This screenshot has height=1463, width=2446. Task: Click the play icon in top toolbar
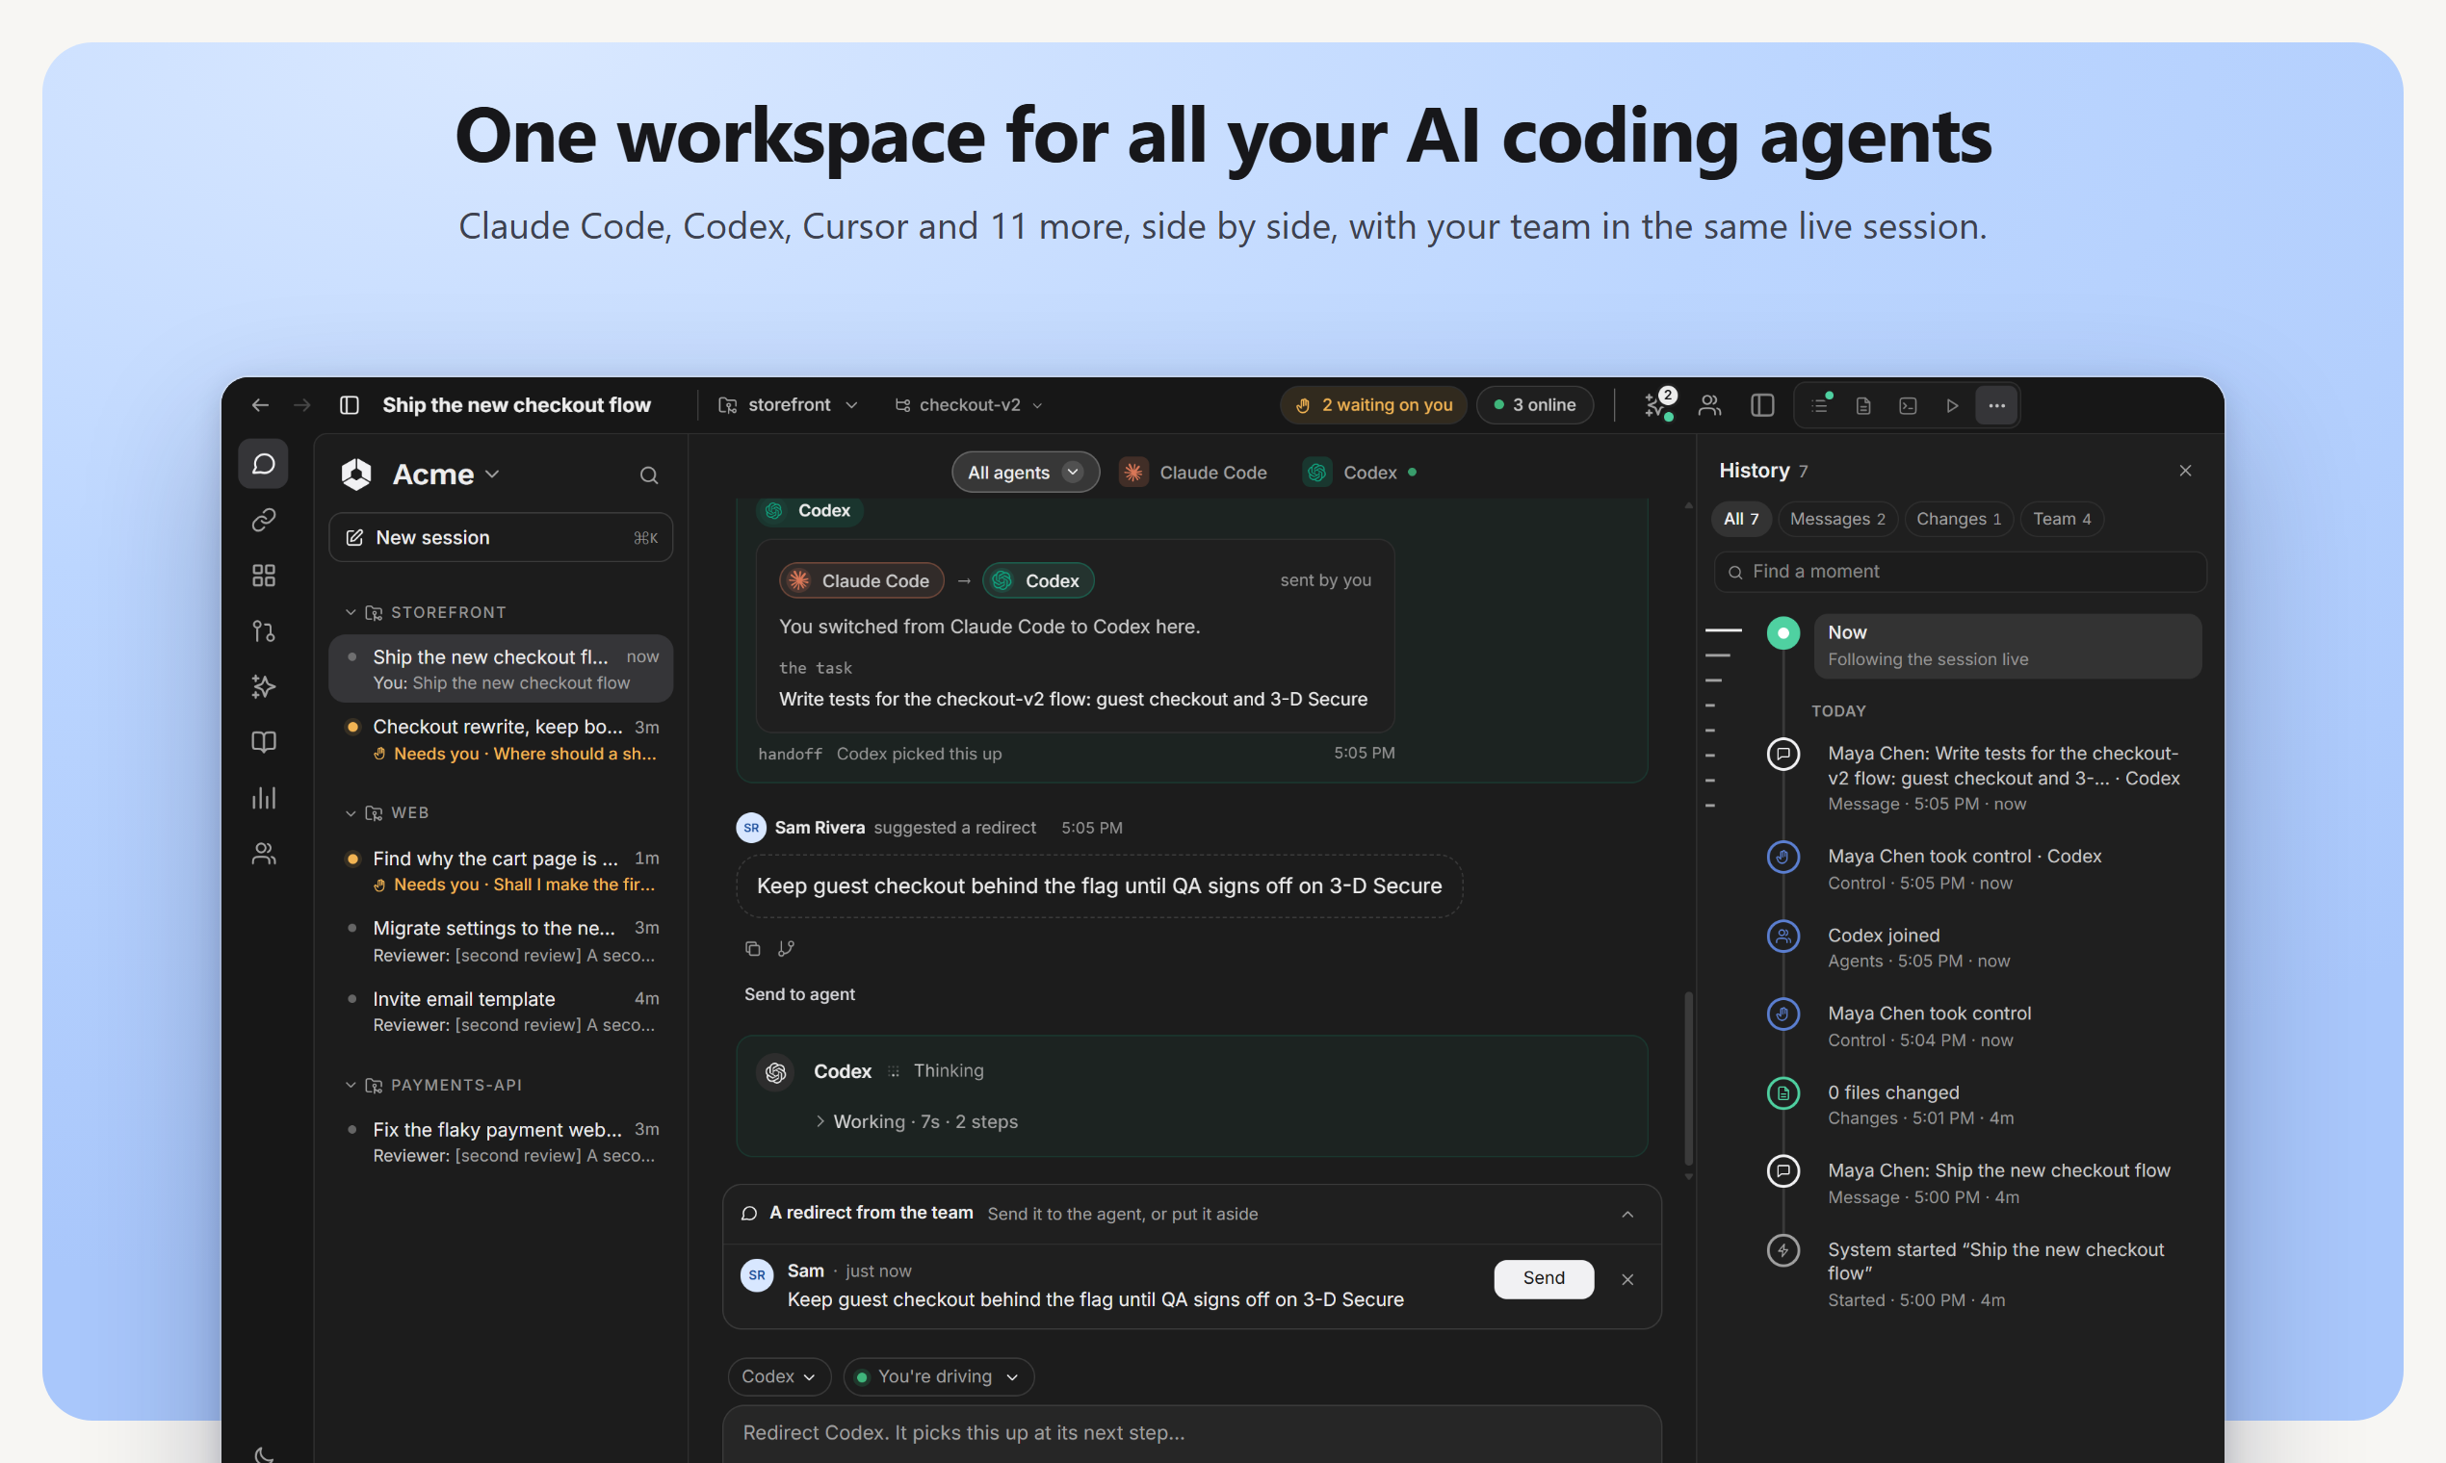click(x=1952, y=405)
